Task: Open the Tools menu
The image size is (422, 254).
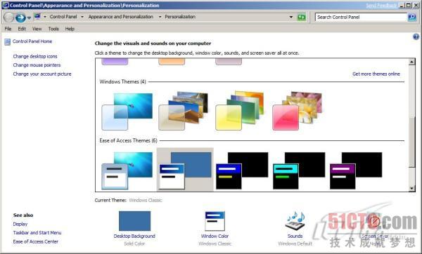Action: [x=53, y=29]
